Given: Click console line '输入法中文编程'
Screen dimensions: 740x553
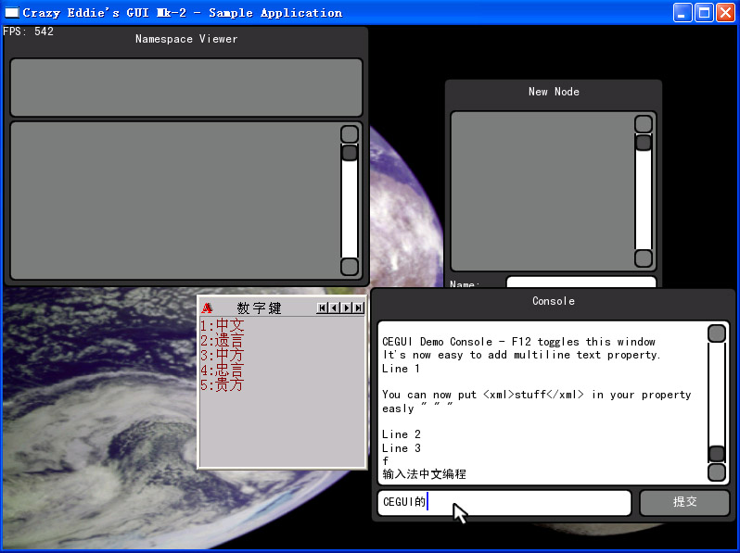Looking at the screenshot, I should coord(425,473).
